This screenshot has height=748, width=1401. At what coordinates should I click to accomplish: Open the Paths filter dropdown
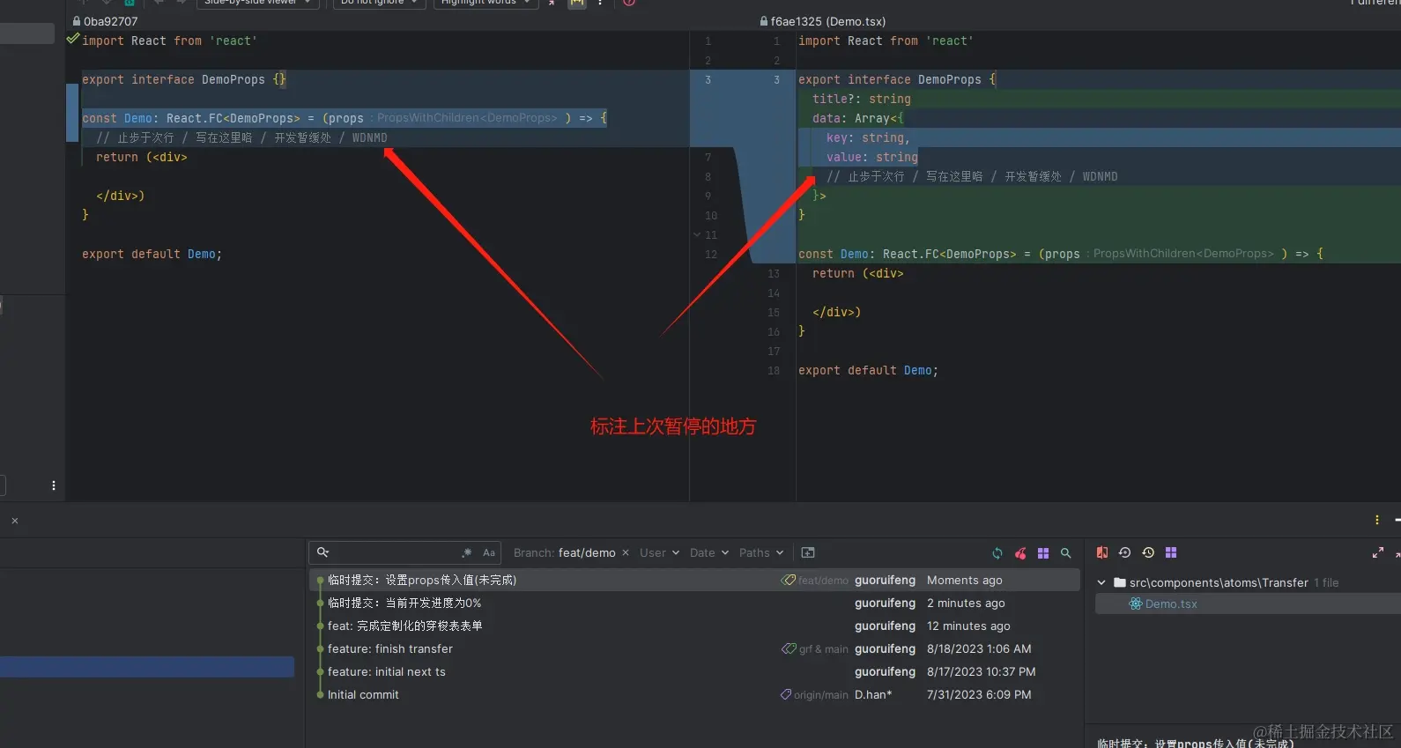tap(761, 552)
